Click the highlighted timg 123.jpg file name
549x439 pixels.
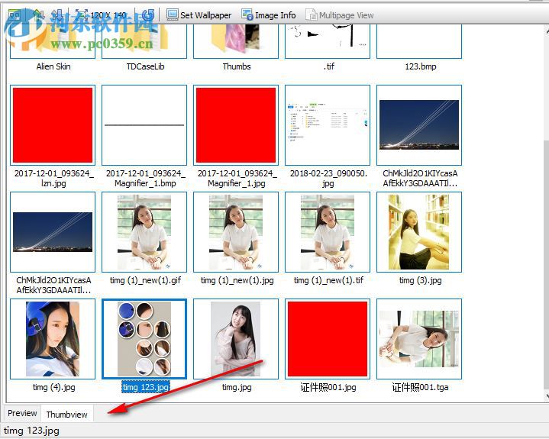pyautogui.click(x=146, y=387)
